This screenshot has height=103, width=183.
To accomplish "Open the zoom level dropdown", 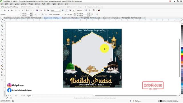I will click(x=60, y=10).
